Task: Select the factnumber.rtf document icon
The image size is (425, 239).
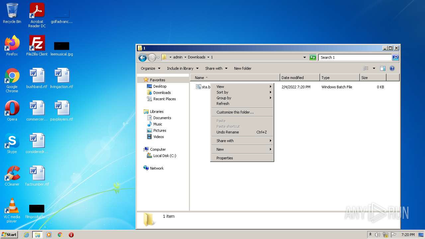Action: (x=37, y=176)
